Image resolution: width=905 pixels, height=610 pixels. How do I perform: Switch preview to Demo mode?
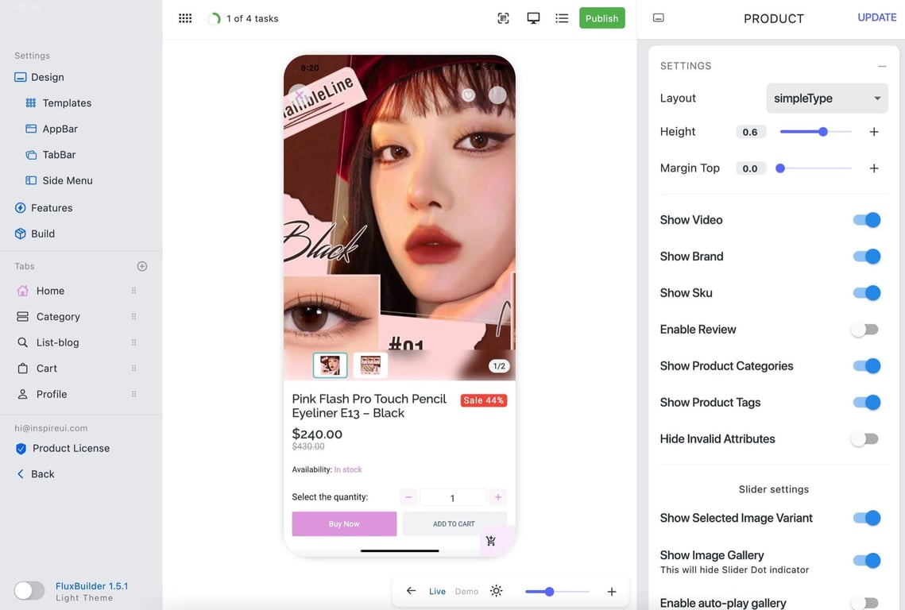click(466, 592)
